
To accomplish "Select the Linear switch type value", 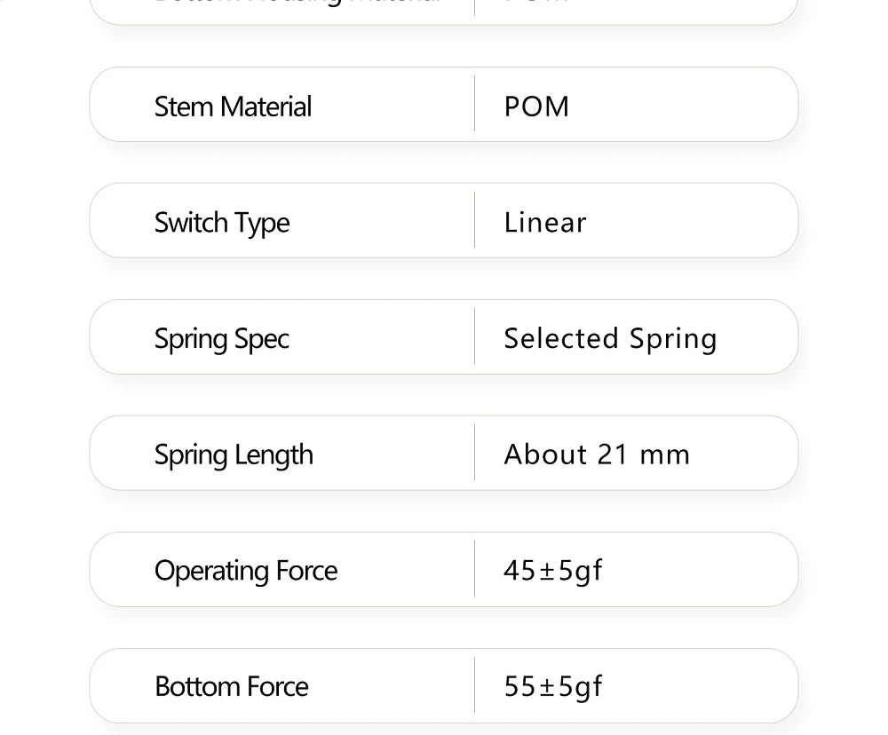I will pyautogui.click(x=545, y=223).
